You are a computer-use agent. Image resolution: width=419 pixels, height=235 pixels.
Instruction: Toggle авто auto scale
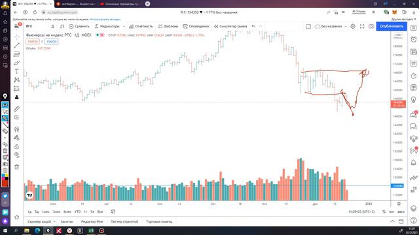(x=401, y=211)
